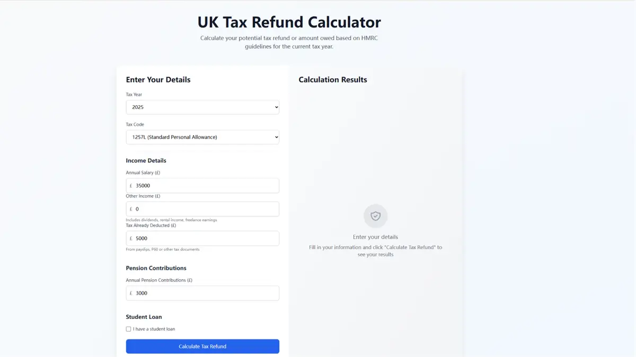The image size is (636, 357).
Task: Enable the 'I have a student loan' checkbox
Action: pos(128,328)
